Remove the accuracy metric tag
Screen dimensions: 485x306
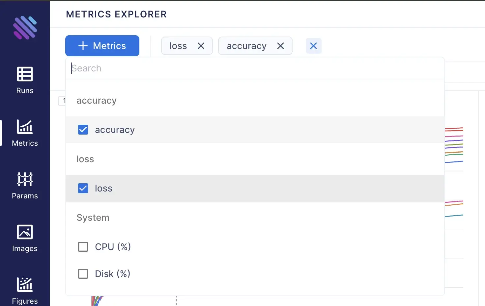tap(280, 46)
